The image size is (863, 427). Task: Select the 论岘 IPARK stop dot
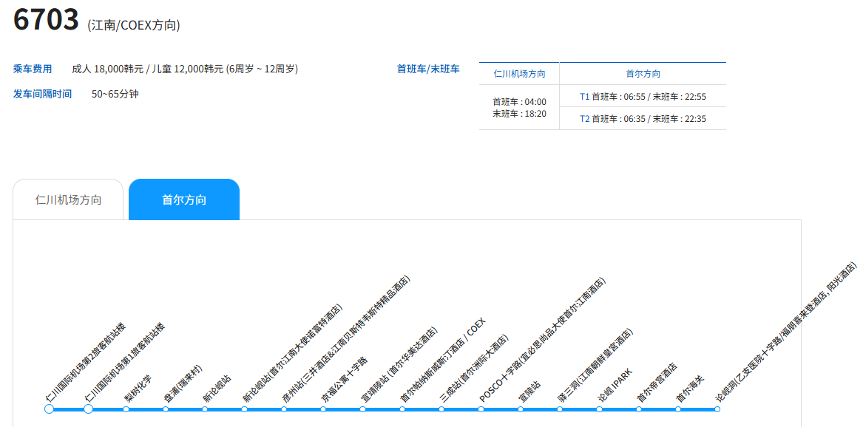pos(599,409)
